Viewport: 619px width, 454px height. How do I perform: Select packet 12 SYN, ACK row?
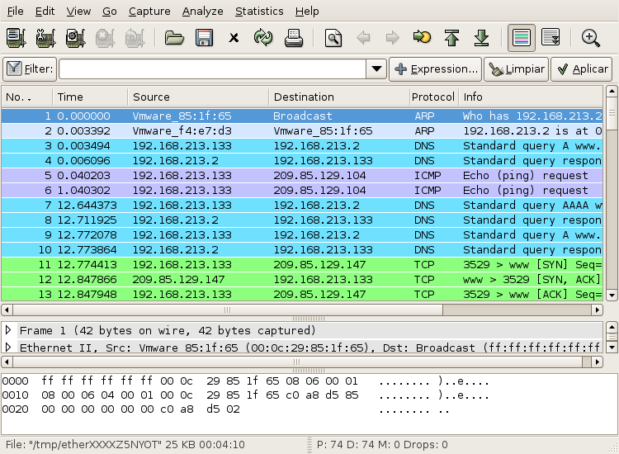tap(302, 280)
